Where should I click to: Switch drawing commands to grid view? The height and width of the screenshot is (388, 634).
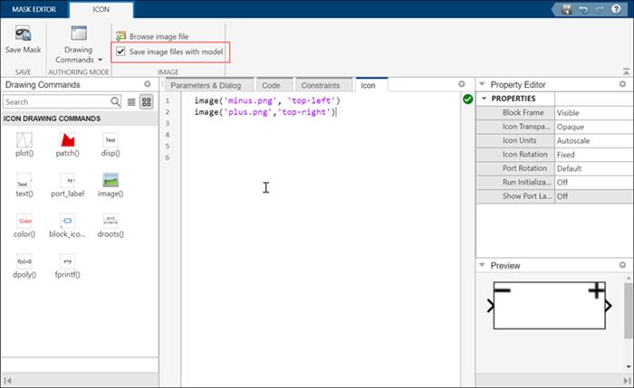[147, 101]
